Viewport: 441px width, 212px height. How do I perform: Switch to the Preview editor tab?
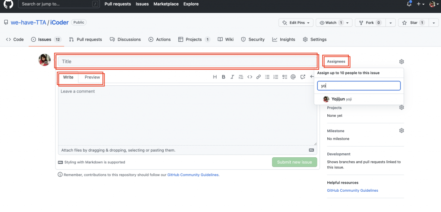pyautogui.click(x=92, y=77)
